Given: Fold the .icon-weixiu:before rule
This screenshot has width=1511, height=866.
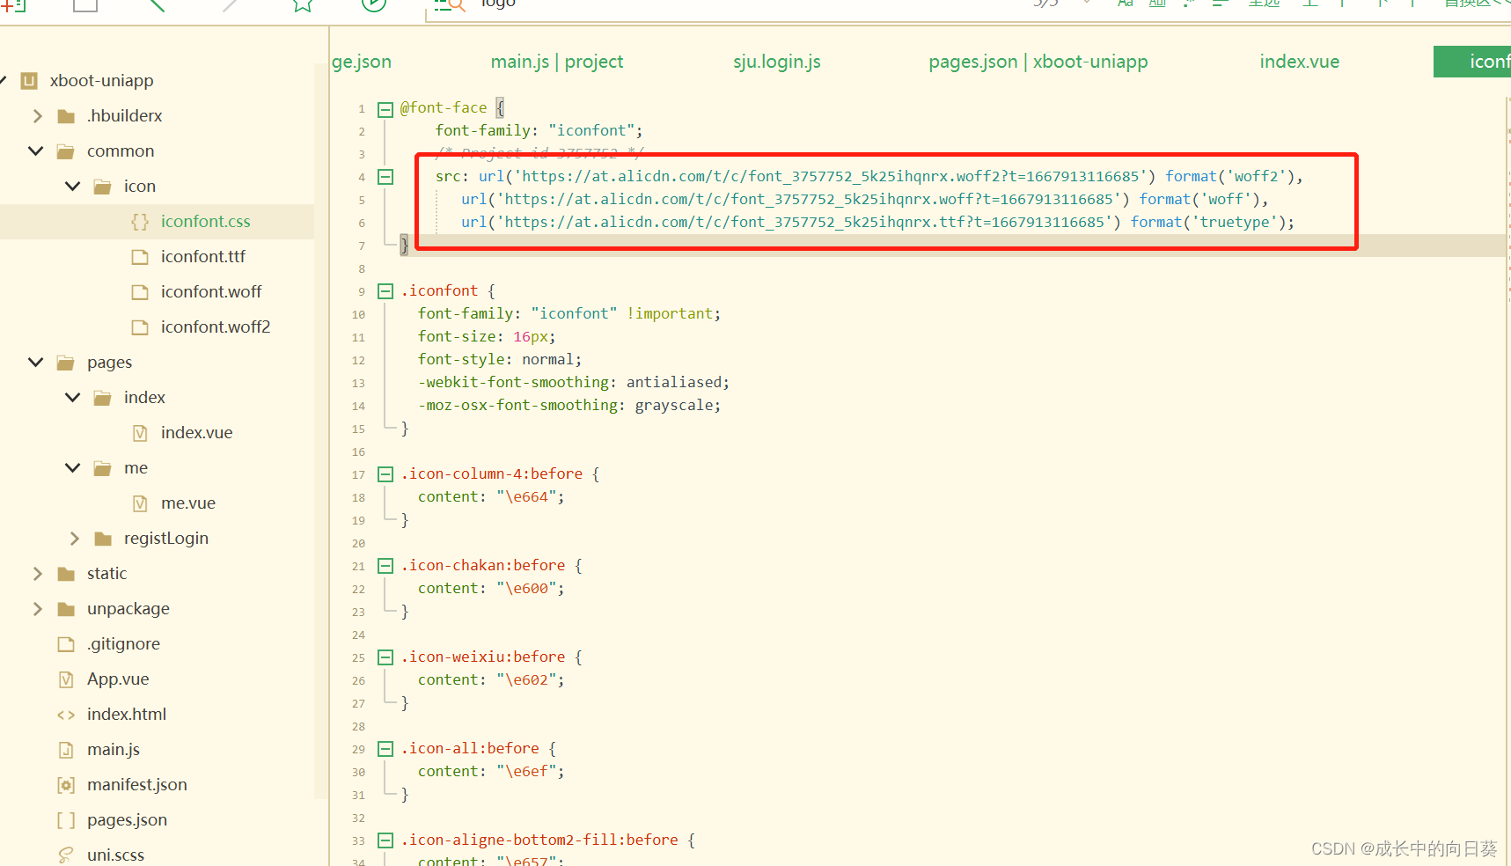Looking at the screenshot, I should pyautogui.click(x=385, y=657).
